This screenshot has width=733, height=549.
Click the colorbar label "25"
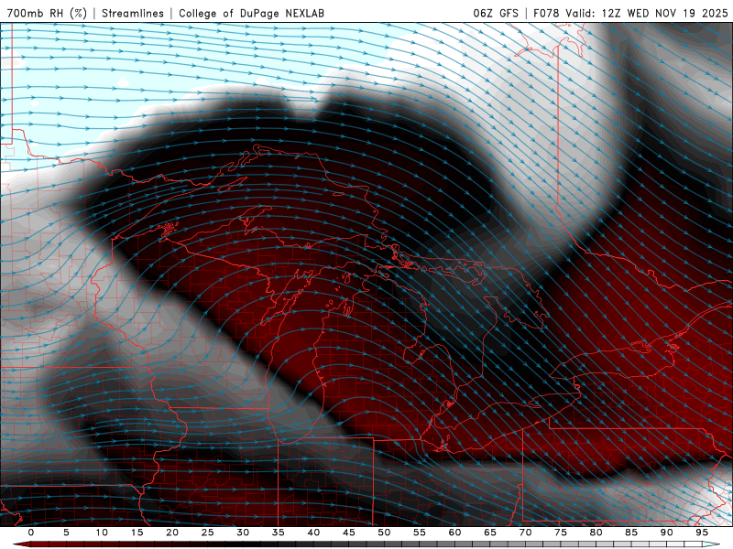coord(207,533)
